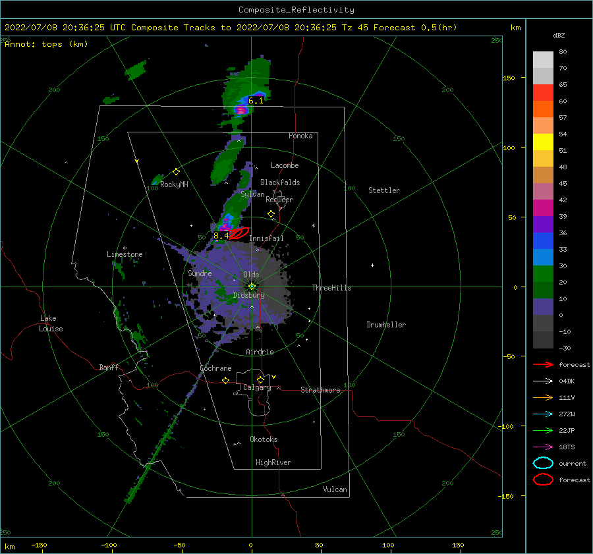Click the green 22JP arrow icon

pyautogui.click(x=543, y=430)
